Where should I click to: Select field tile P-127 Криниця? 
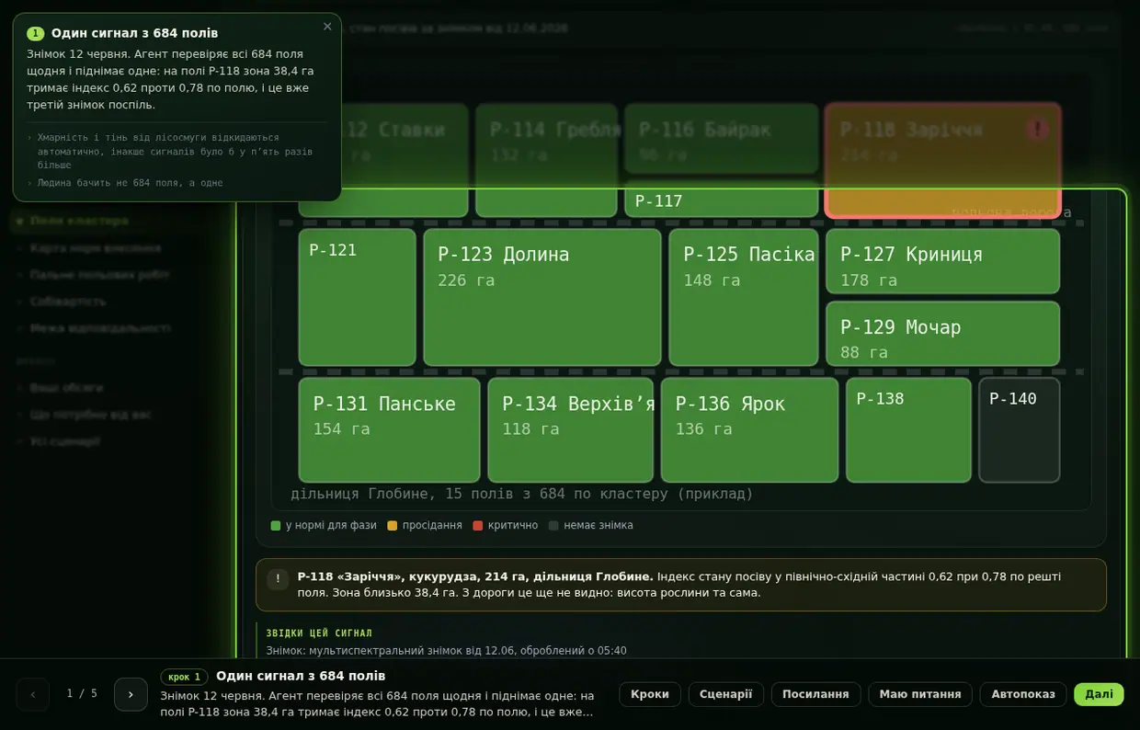point(943,261)
